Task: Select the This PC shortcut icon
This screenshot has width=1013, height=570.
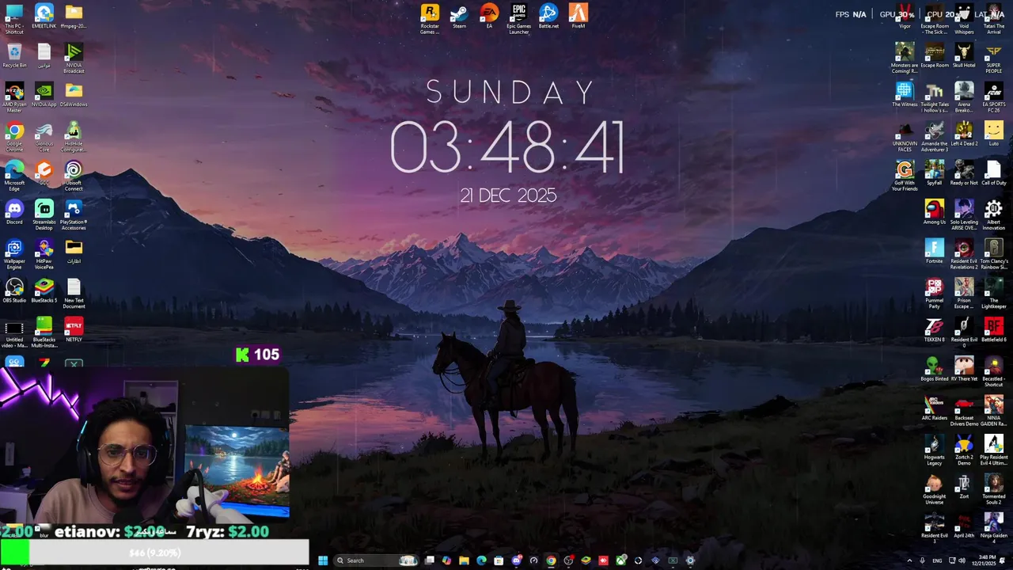Action: (14, 18)
